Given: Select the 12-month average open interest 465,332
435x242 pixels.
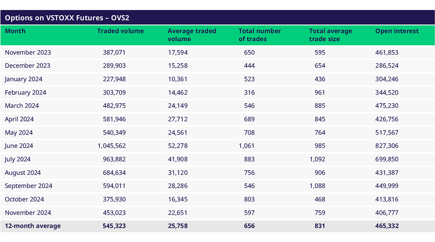Looking at the screenshot, I should [x=387, y=226].
